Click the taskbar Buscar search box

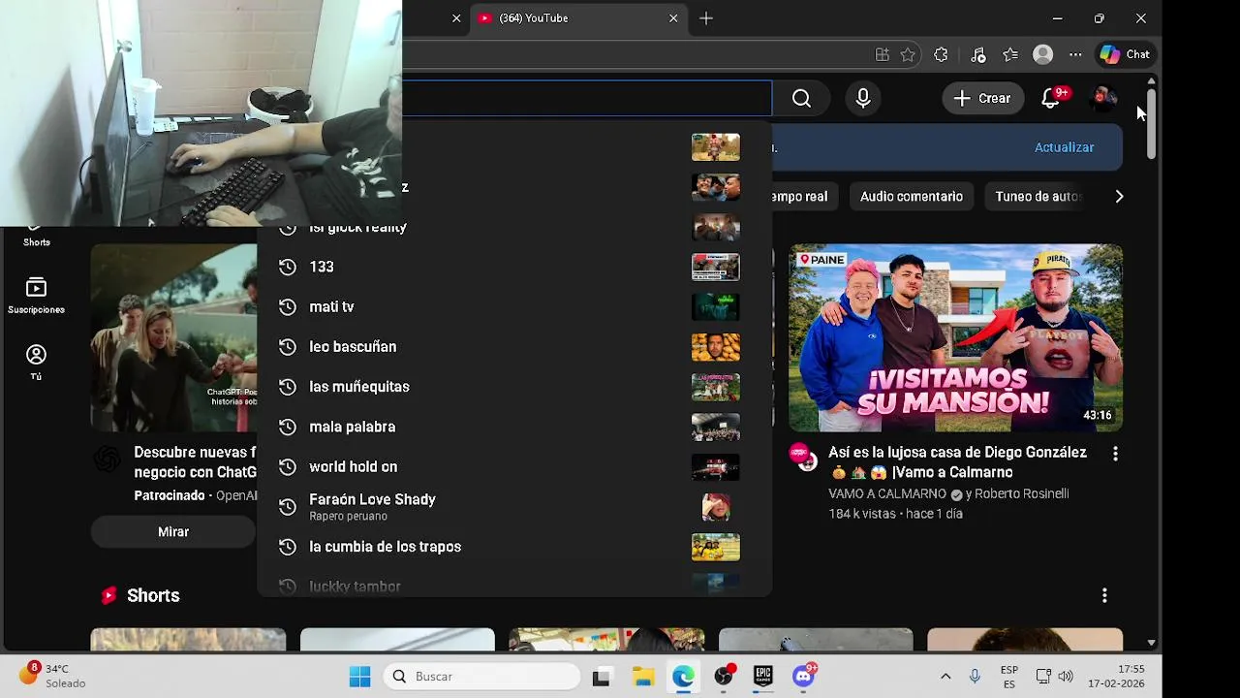pos(481,677)
